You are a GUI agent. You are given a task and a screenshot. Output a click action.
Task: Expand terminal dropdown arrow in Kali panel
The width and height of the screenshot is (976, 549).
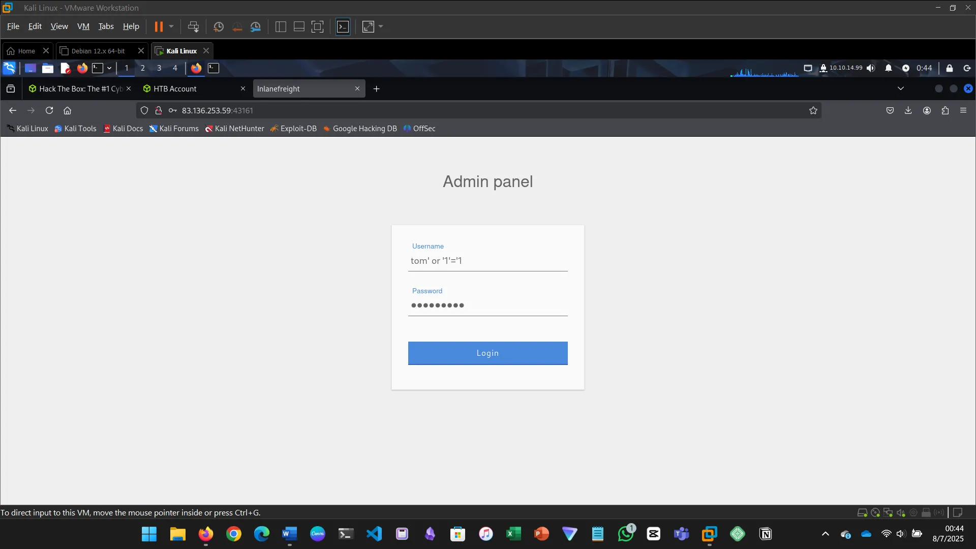pos(109,68)
